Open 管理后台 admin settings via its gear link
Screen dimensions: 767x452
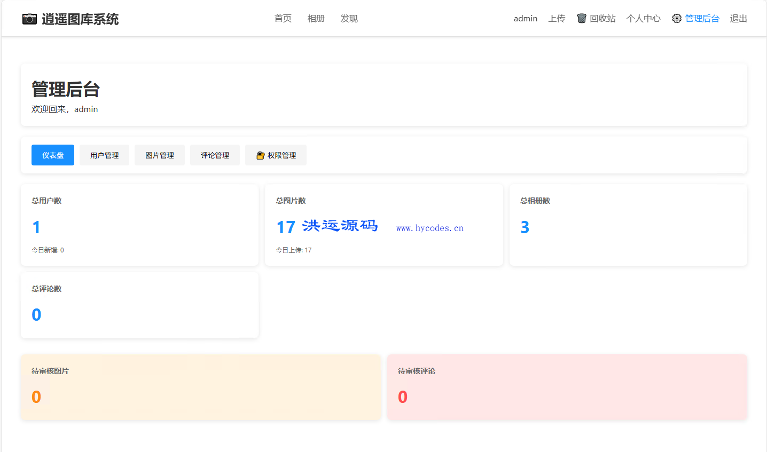click(702, 18)
